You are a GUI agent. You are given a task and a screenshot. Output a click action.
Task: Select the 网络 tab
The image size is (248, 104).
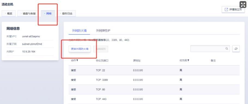tap(48, 13)
